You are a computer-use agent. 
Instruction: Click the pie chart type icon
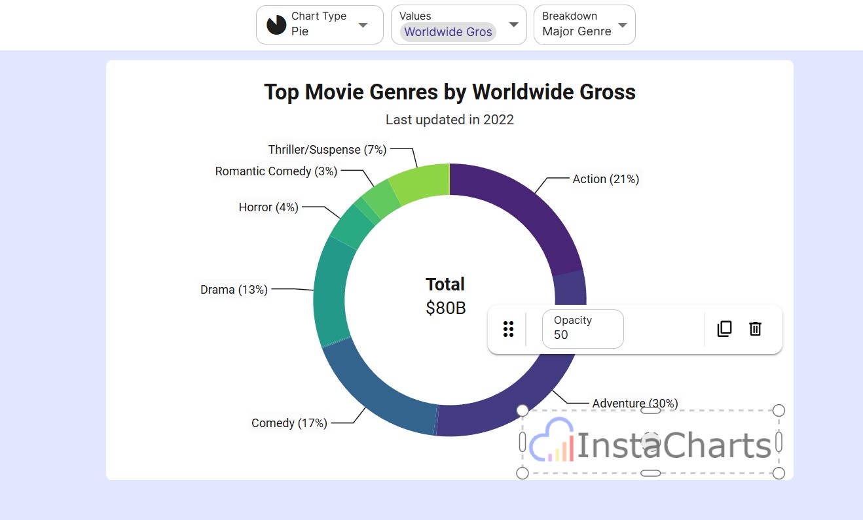[276, 25]
